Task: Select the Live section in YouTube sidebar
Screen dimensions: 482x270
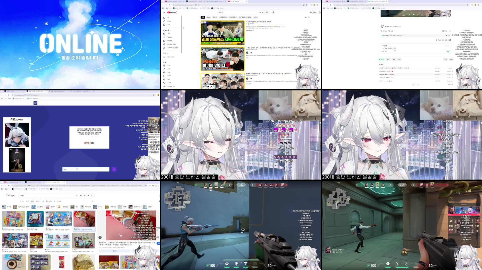Action: click(169, 76)
